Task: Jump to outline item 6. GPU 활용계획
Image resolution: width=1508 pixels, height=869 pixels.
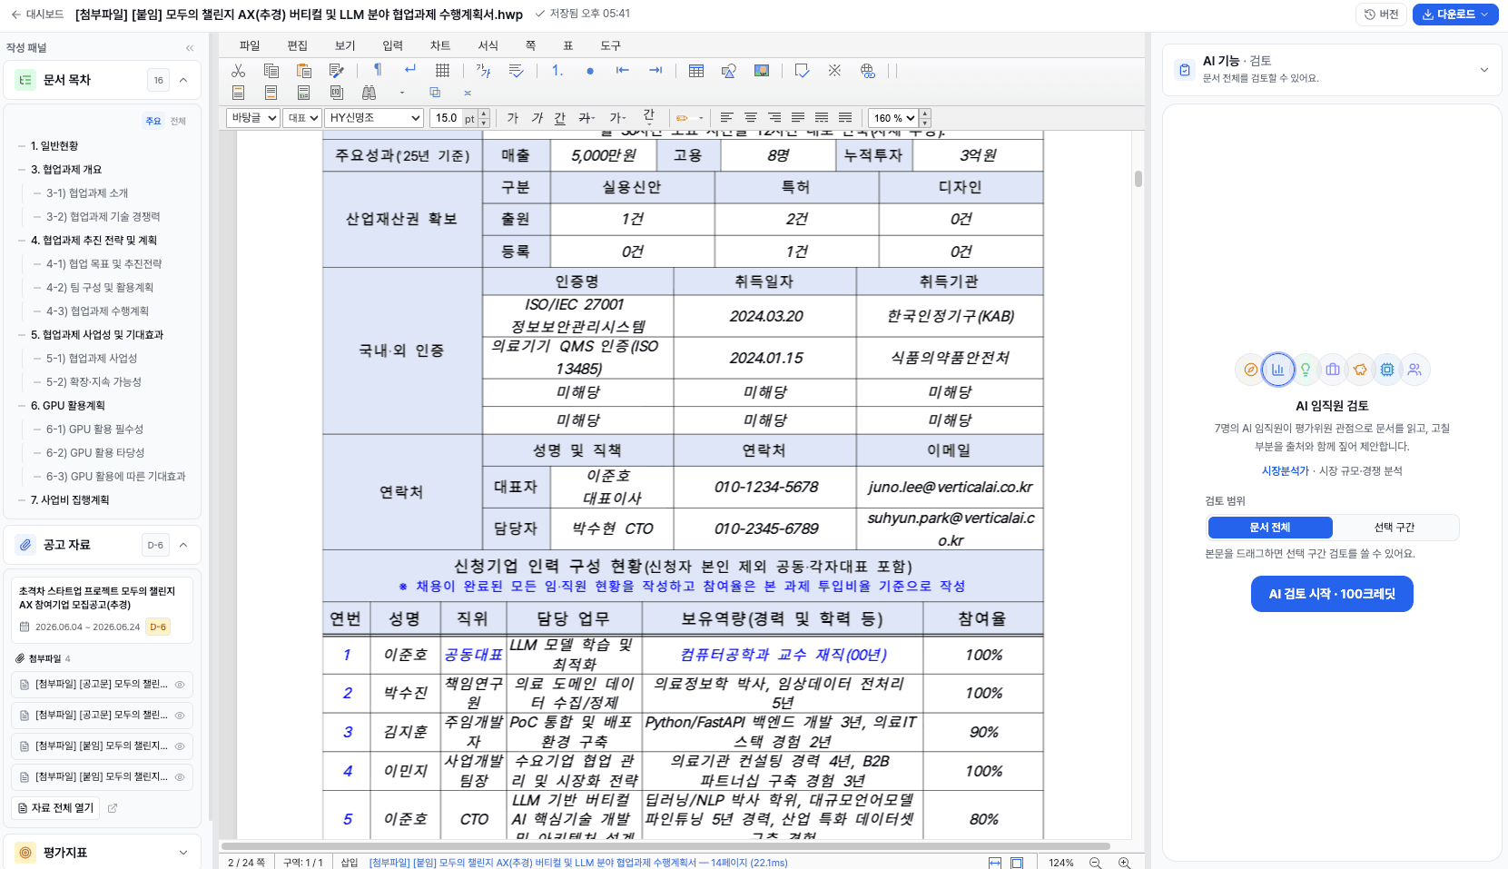Action: point(68,406)
